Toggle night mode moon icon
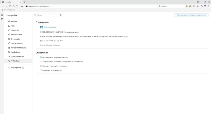Screen dimensions: 211x114 pyautogui.click(x=194, y=6)
